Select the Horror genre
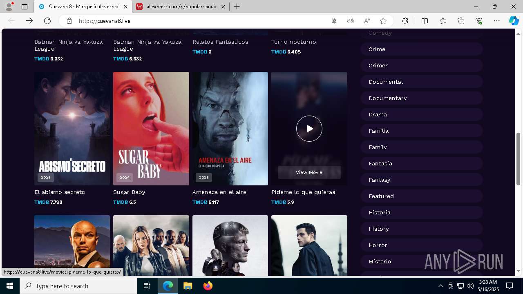Screen dimensions: 523x294 421,245
